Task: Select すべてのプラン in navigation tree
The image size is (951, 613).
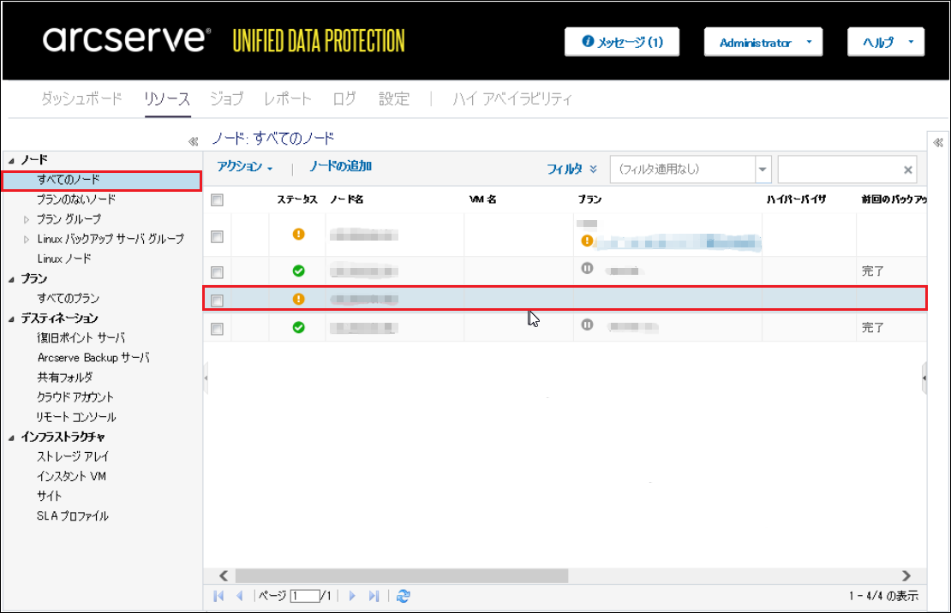Action: (68, 299)
